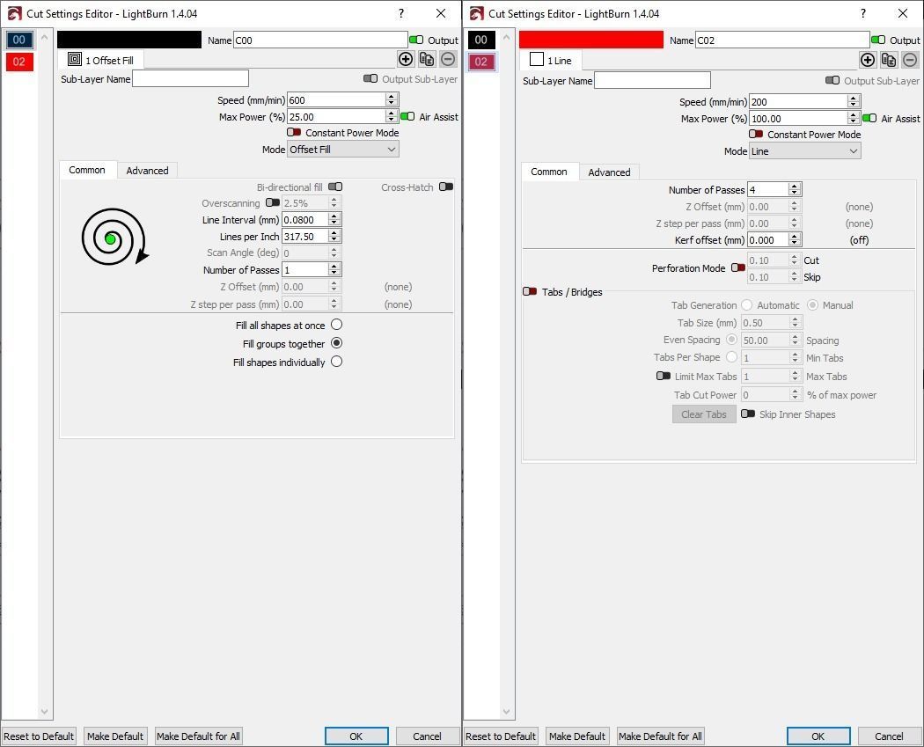
Task: Enable Perforation Mode switch
Action: [x=738, y=268]
